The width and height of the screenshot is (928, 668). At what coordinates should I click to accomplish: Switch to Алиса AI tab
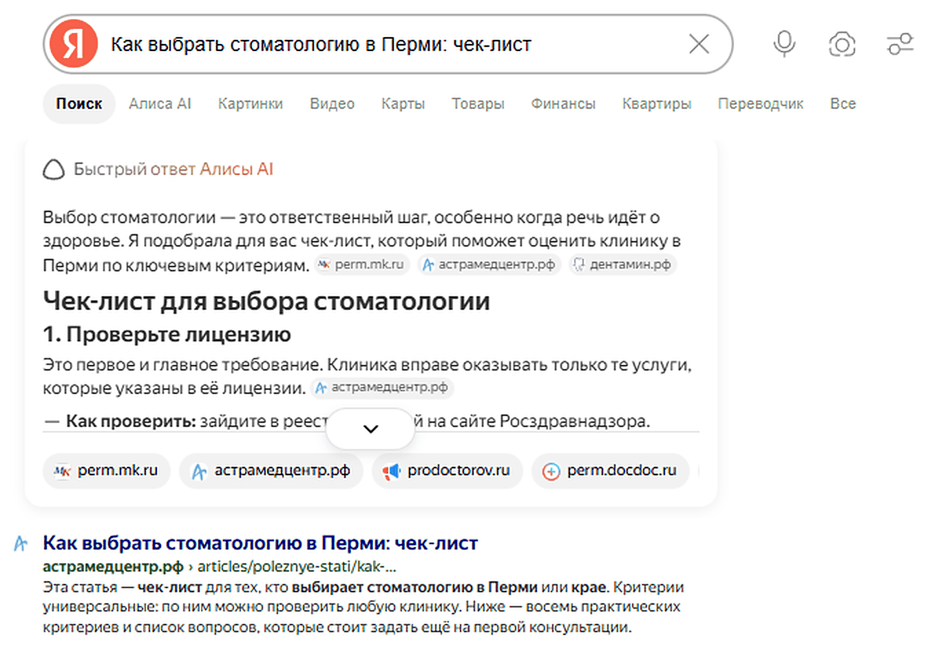click(160, 104)
